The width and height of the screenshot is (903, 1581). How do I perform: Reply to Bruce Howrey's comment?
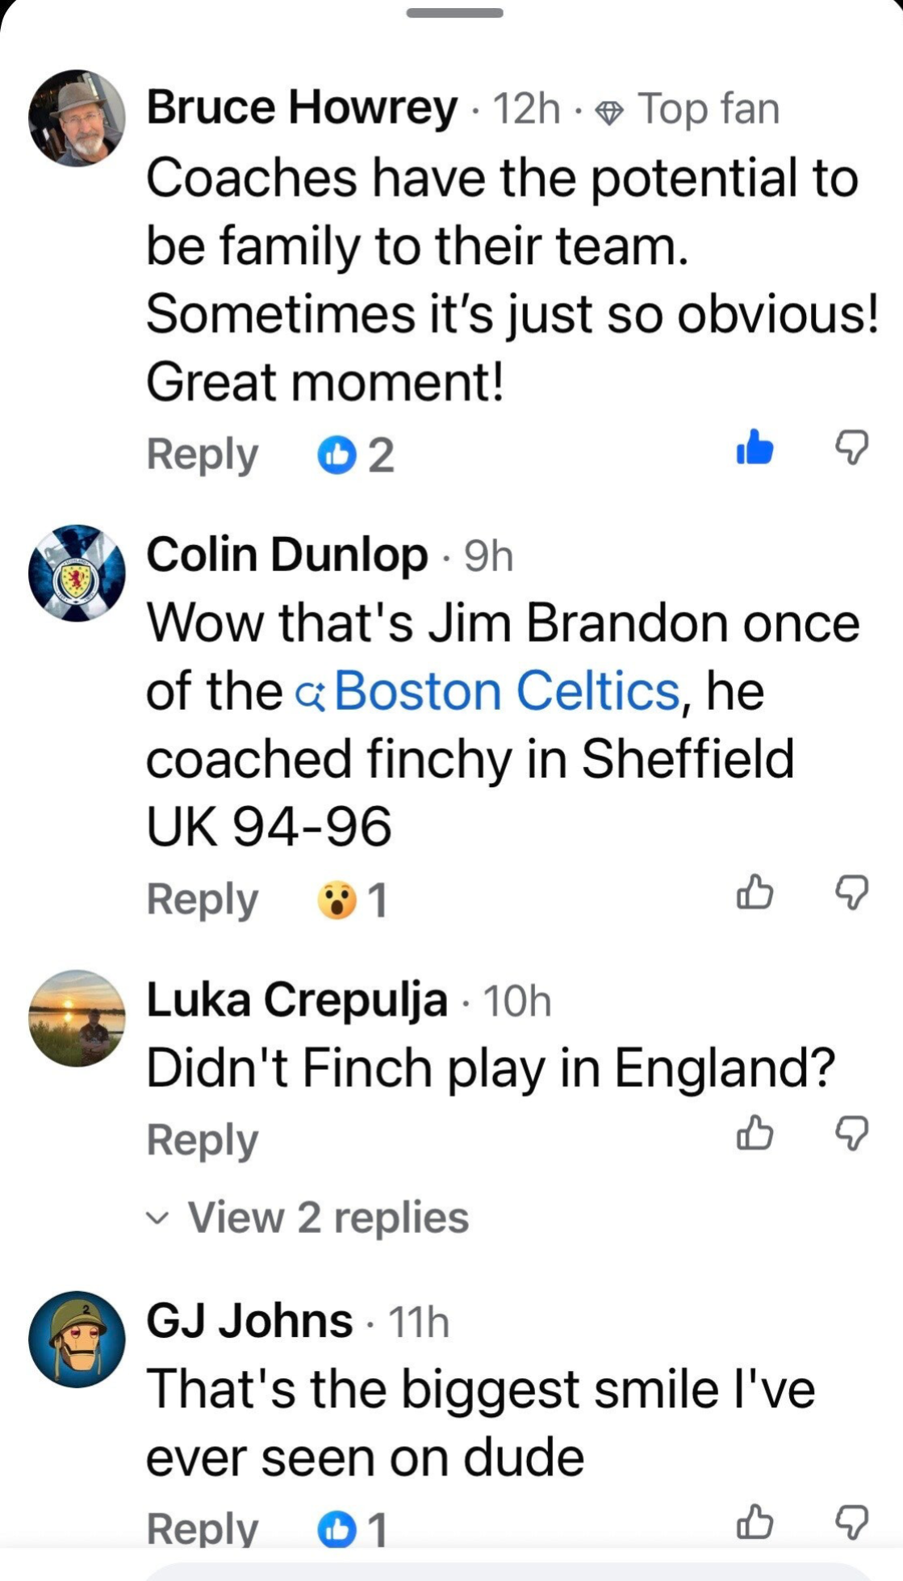coord(202,455)
